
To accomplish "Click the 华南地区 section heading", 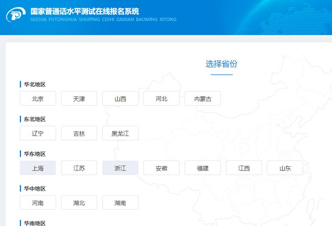I will click(x=35, y=223).
